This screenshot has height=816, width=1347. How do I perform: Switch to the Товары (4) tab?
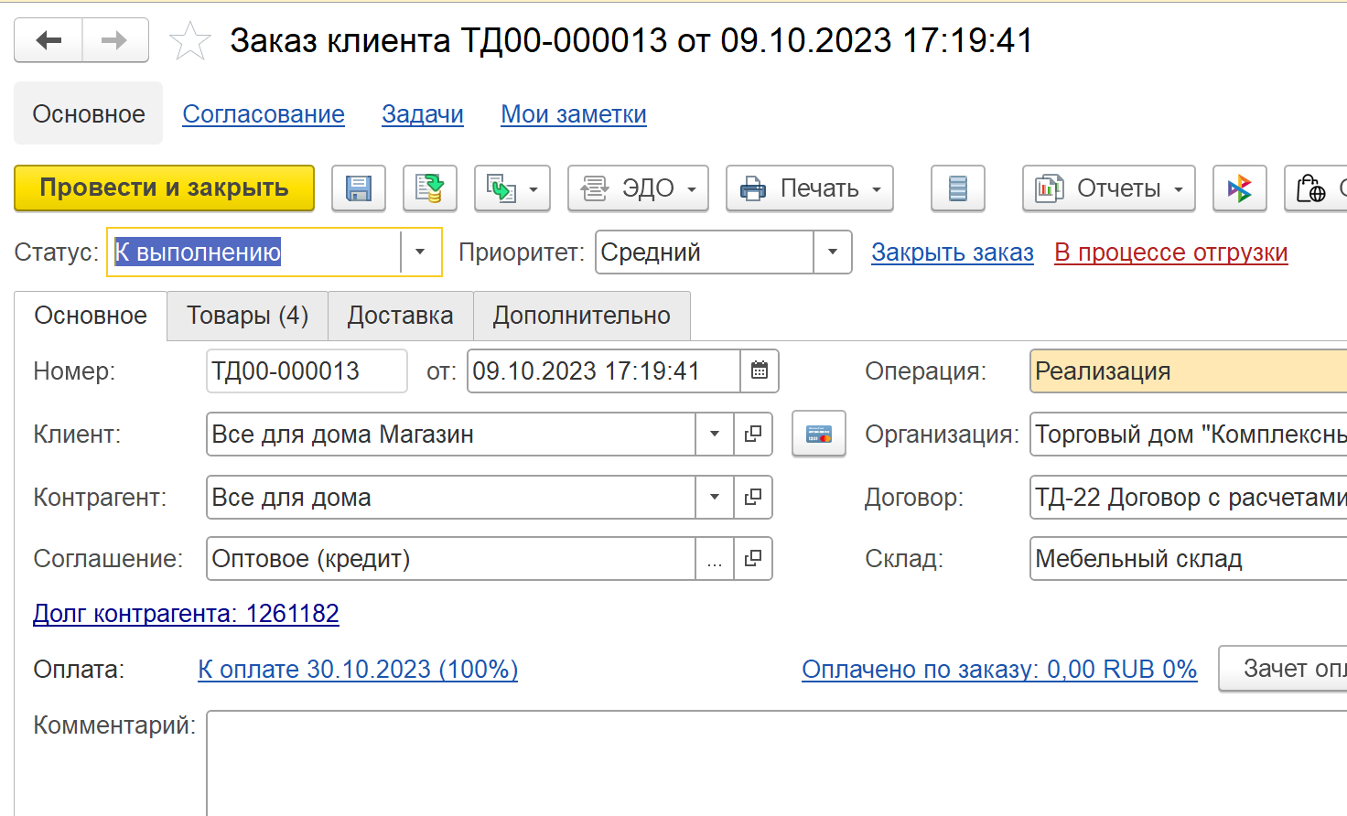coord(248,316)
